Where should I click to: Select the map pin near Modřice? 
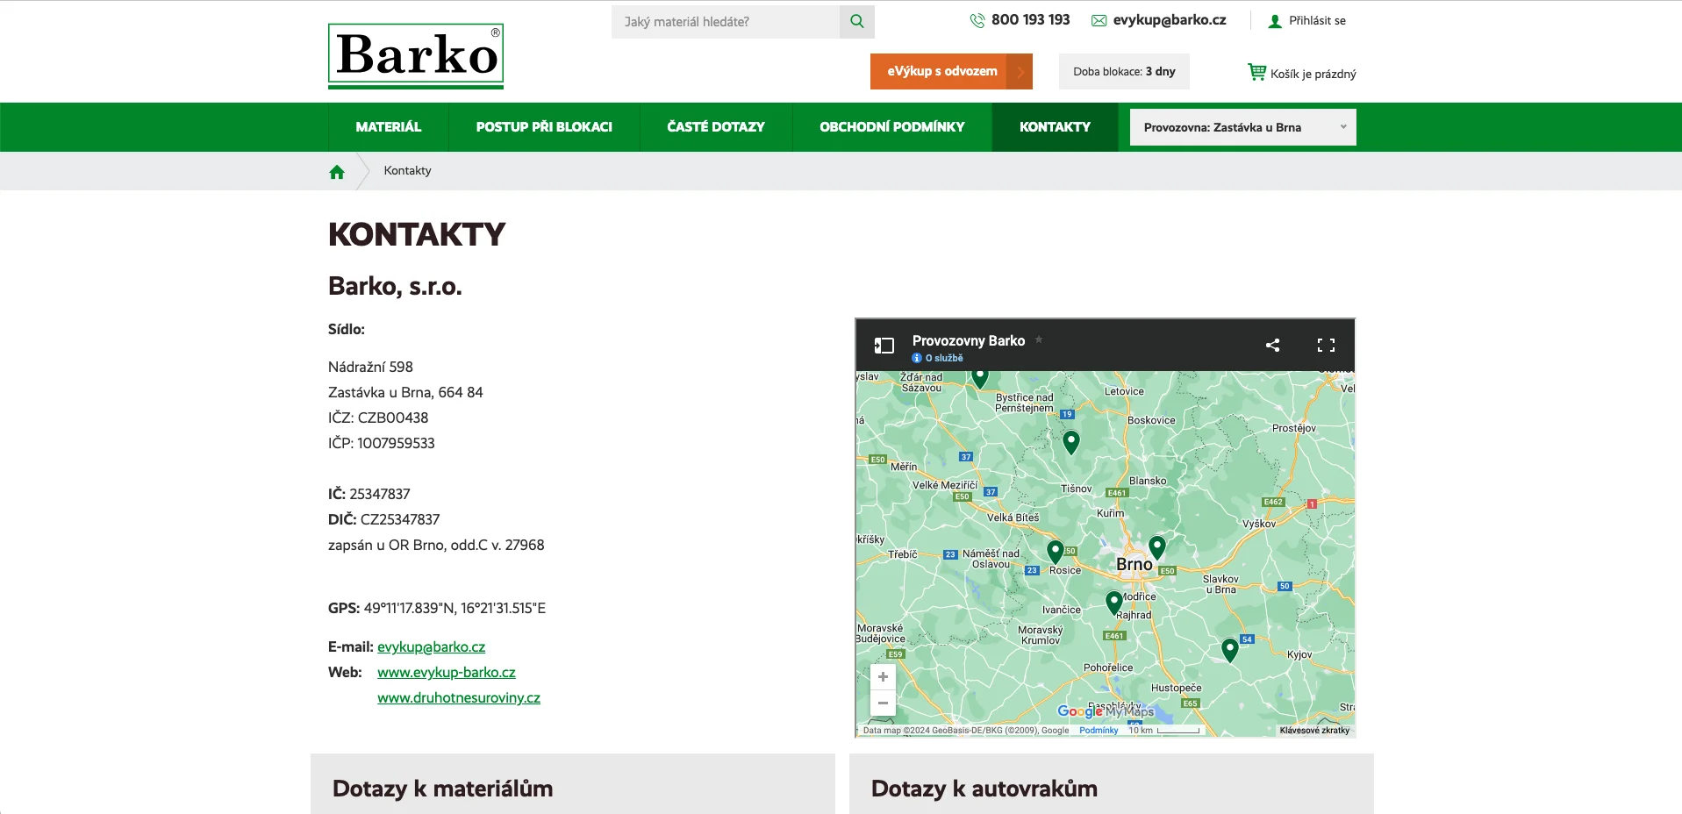1114,603
